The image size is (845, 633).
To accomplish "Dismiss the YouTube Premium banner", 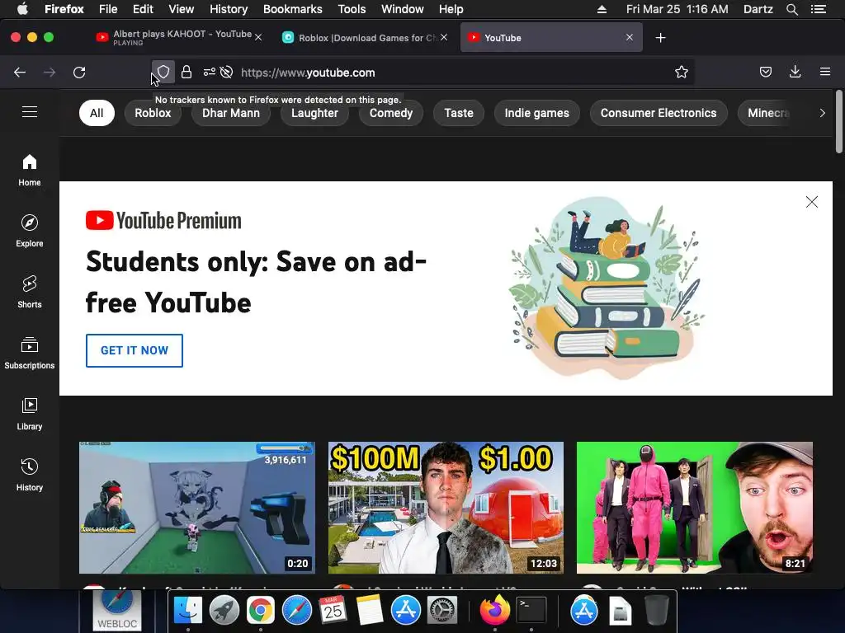I will pos(812,202).
